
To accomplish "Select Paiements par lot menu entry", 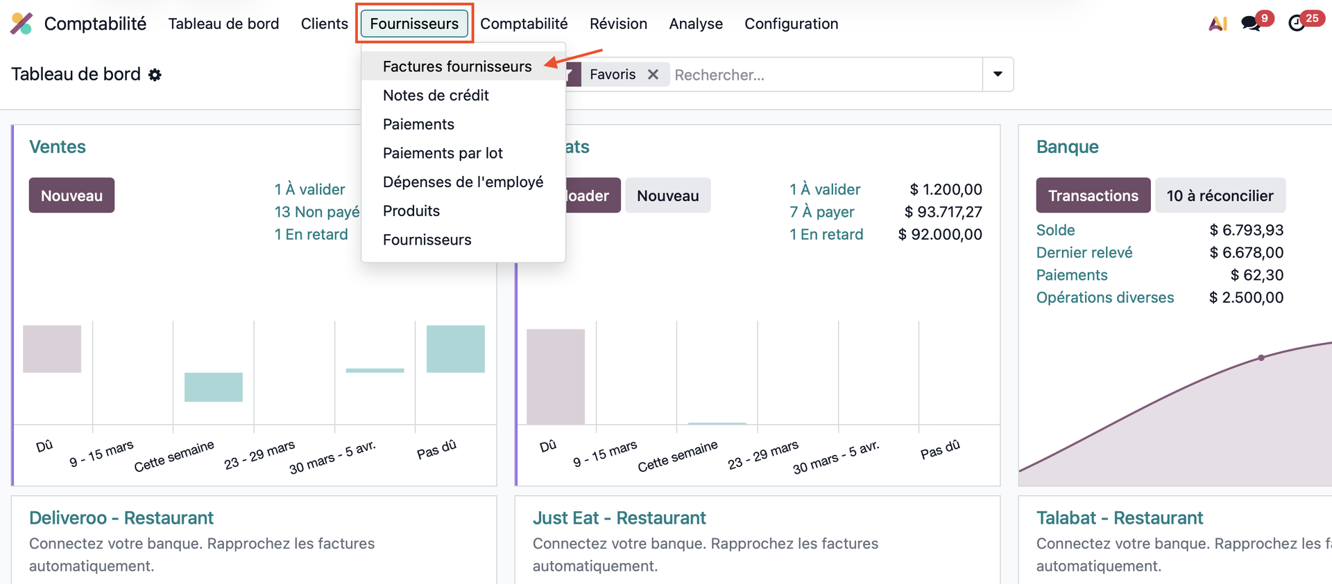I will (x=443, y=153).
